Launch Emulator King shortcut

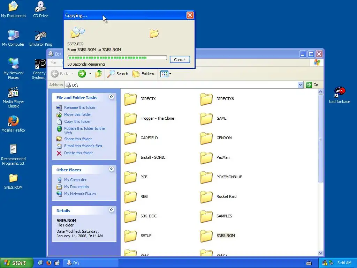(40, 38)
